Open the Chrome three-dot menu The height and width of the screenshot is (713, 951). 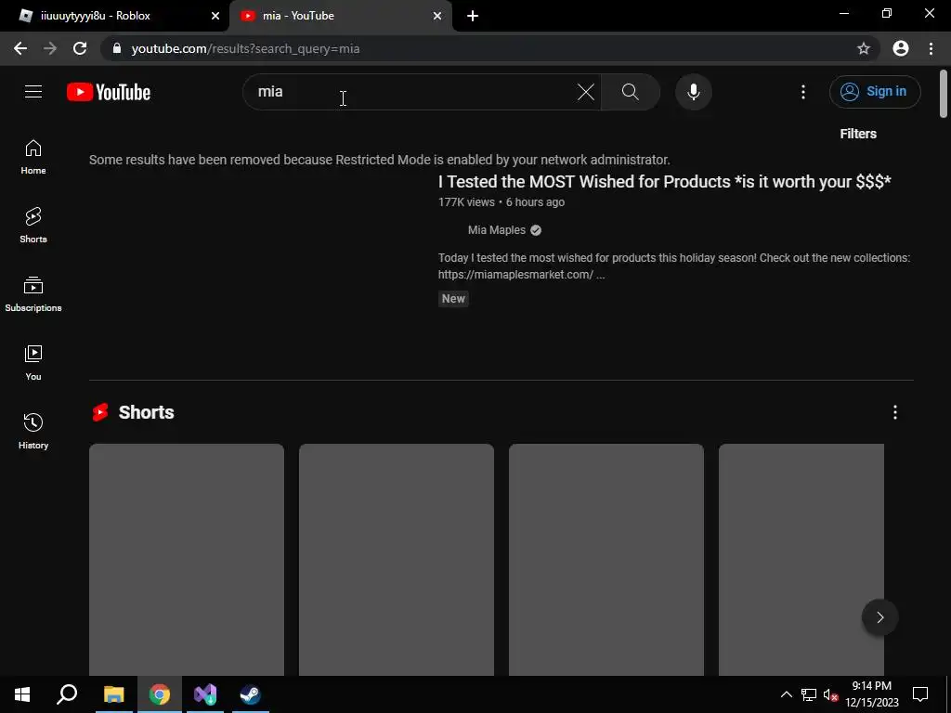pos(931,48)
